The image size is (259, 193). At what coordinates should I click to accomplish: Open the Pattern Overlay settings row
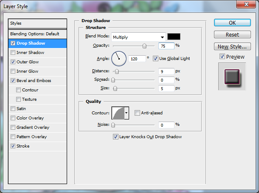37,137
